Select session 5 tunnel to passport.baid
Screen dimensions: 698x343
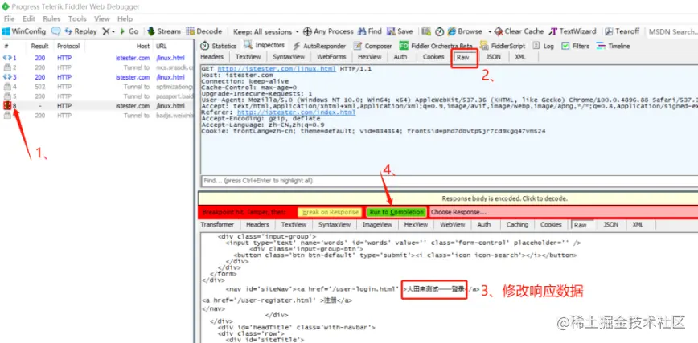(x=97, y=96)
